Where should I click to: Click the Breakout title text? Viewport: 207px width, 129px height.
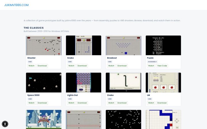(x=112, y=58)
